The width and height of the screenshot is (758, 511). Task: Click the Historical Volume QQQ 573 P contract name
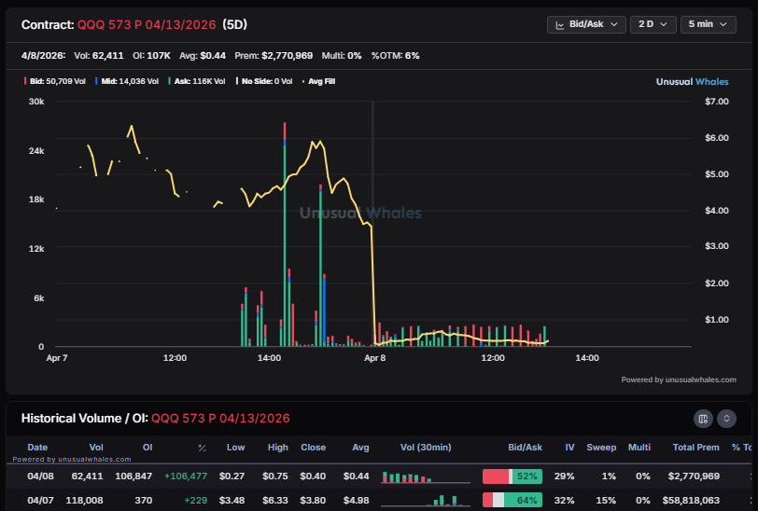[x=220, y=419]
